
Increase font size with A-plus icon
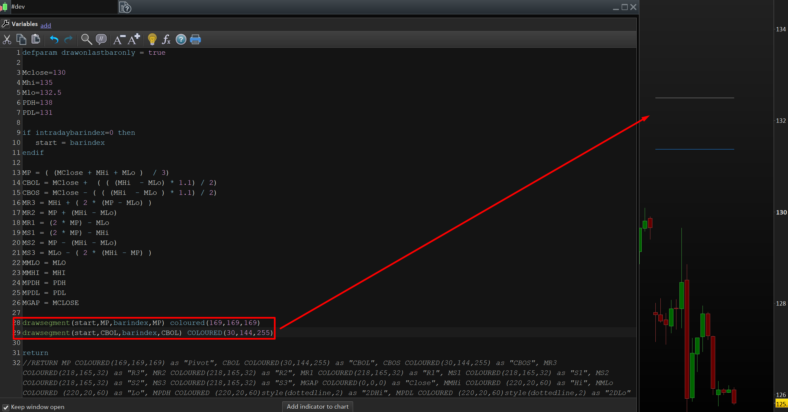click(134, 40)
